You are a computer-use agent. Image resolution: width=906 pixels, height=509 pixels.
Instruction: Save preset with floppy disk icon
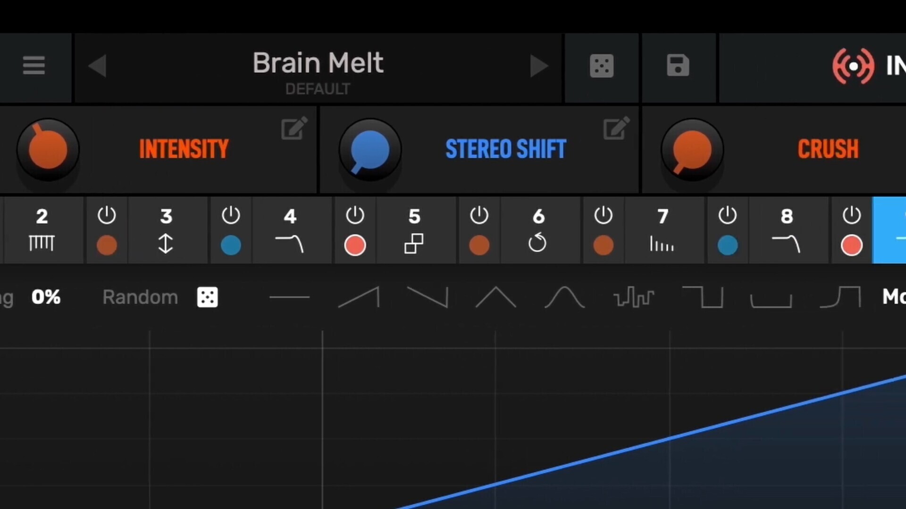[678, 66]
